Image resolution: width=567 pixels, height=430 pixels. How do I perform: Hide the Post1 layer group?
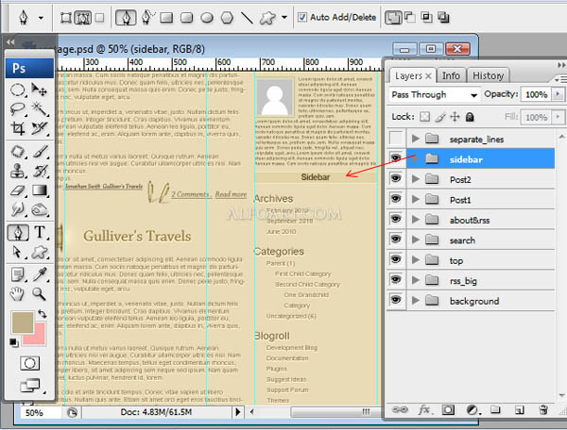click(396, 199)
